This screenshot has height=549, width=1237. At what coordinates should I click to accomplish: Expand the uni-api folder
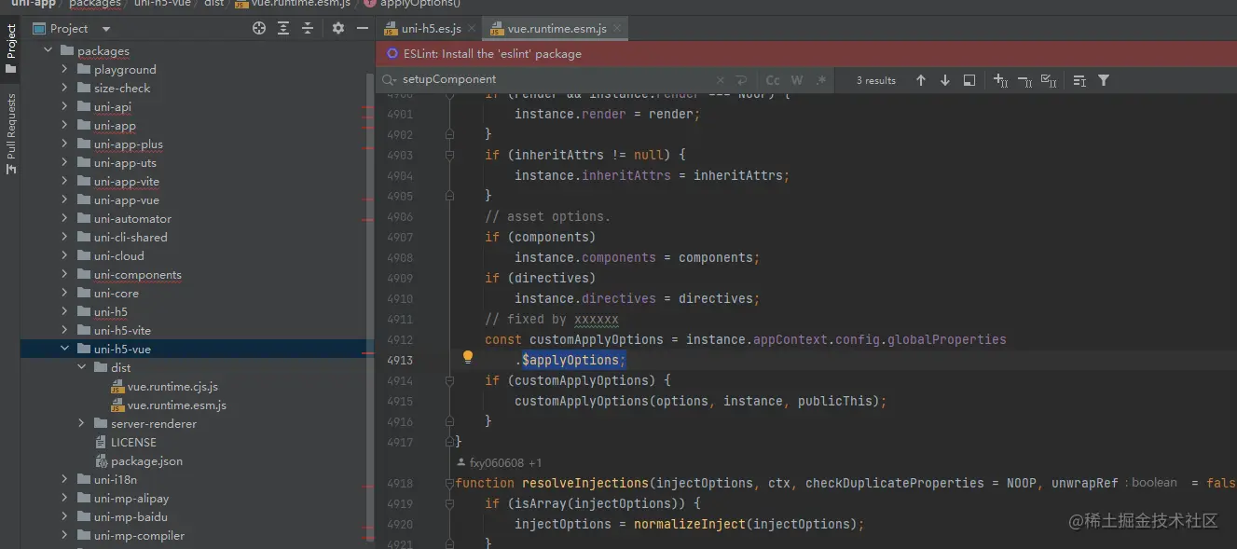(64, 106)
